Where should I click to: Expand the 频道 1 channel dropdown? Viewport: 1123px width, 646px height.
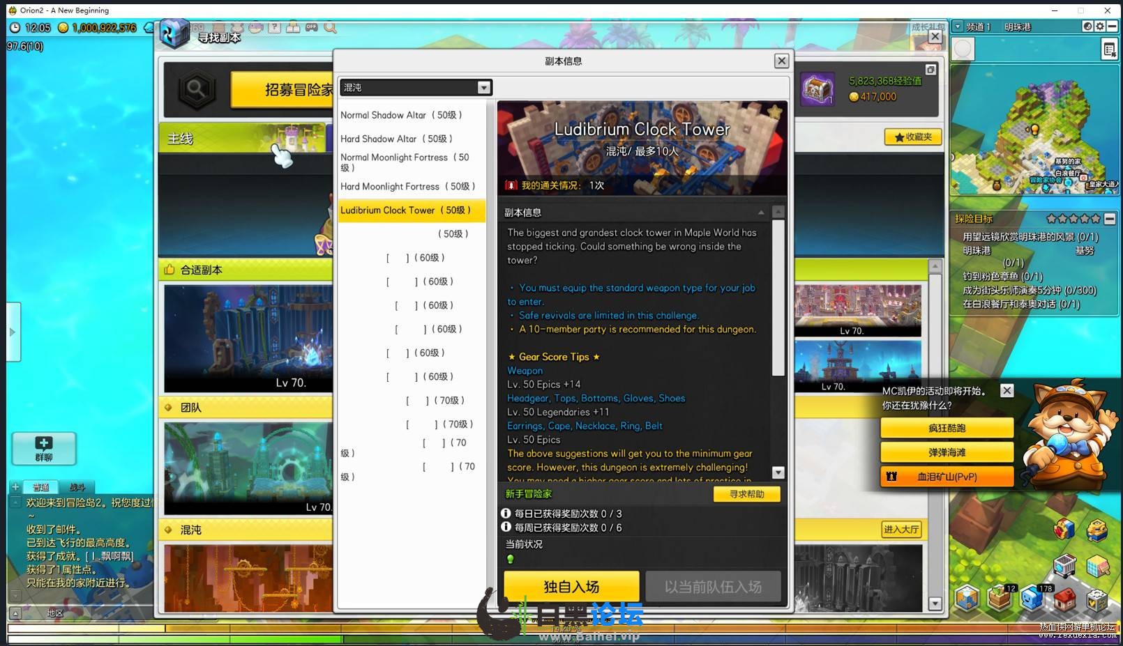tap(958, 26)
